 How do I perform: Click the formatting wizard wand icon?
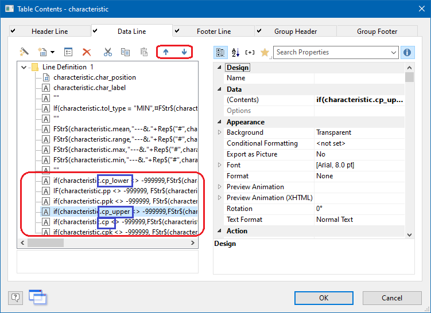[24, 52]
